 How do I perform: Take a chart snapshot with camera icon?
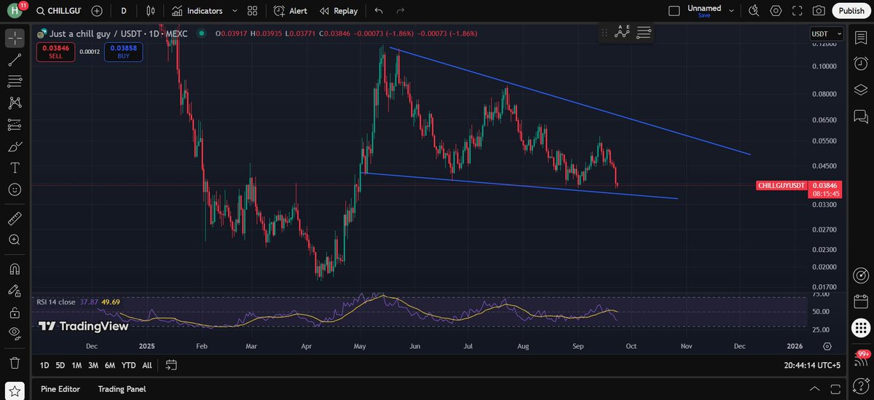tap(819, 11)
